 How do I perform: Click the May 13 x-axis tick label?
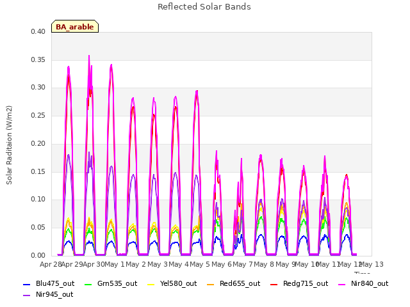pos(372,264)
